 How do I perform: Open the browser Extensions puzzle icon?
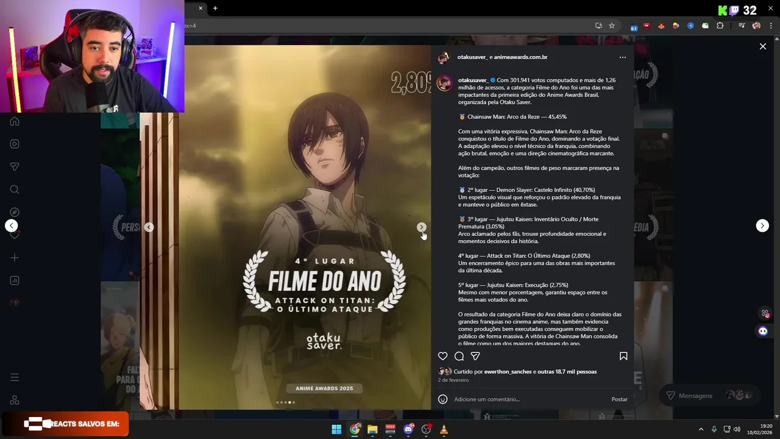tap(720, 26)
